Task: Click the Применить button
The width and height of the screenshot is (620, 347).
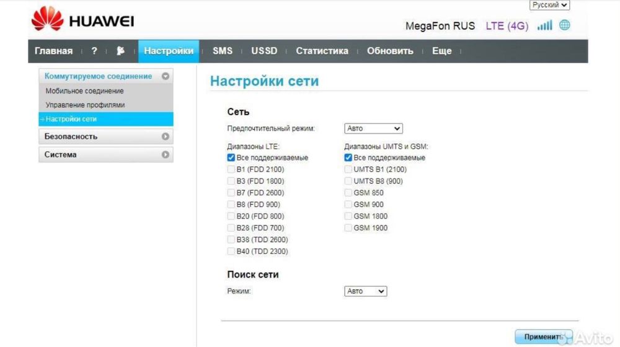Action: pos(543,336)
